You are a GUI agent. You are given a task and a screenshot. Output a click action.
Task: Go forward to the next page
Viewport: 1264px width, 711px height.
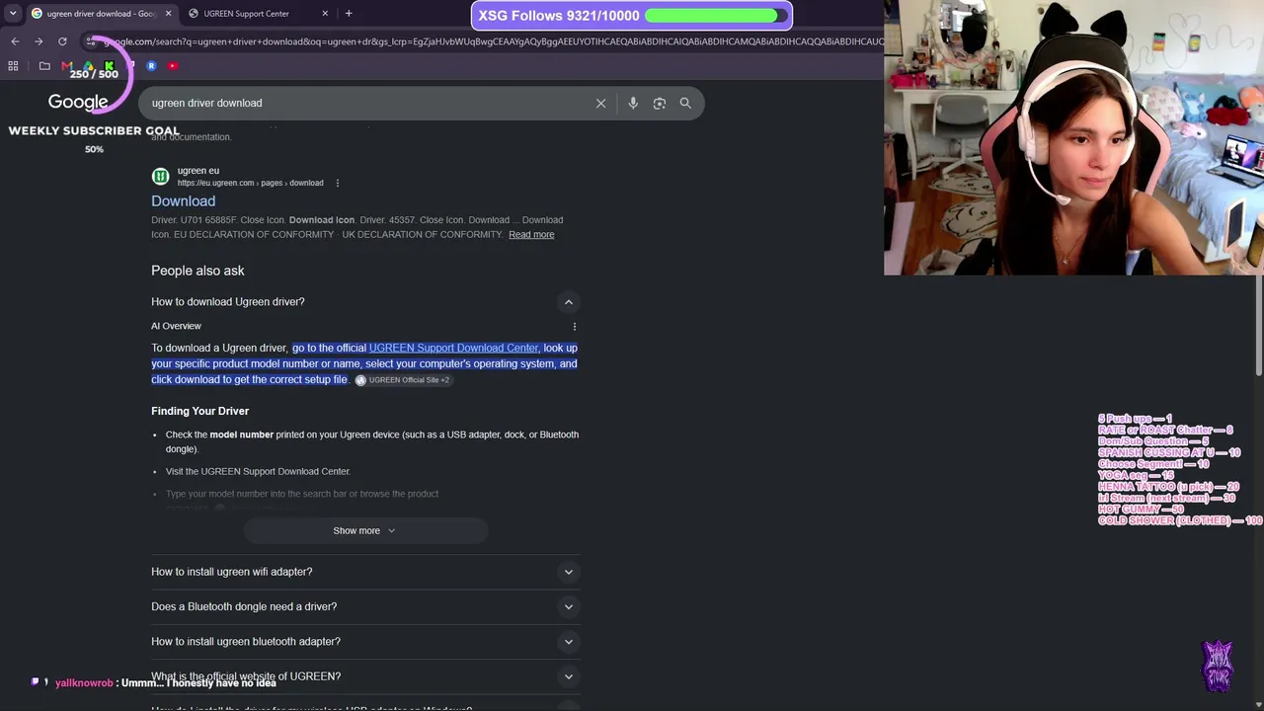tap(39, 41)
